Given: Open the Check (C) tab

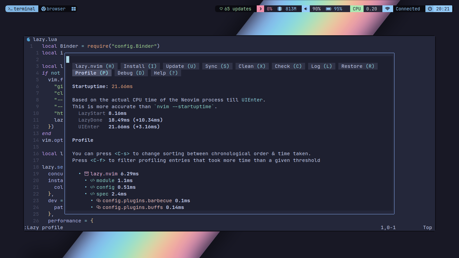Looking at the screenshot, I should [288, 66].
